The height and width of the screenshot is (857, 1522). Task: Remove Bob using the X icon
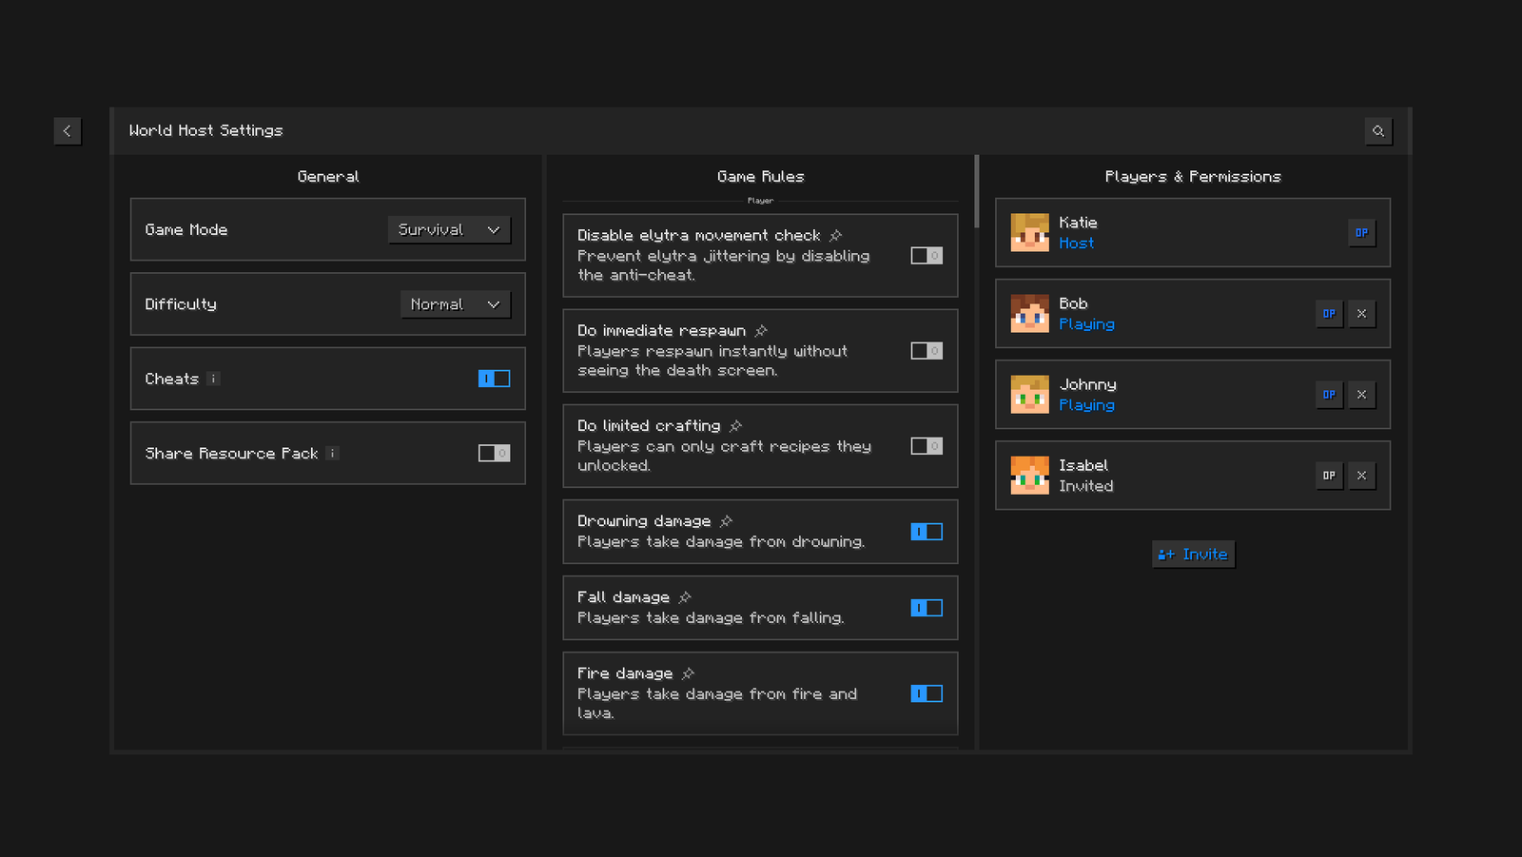pos(1361,314)
